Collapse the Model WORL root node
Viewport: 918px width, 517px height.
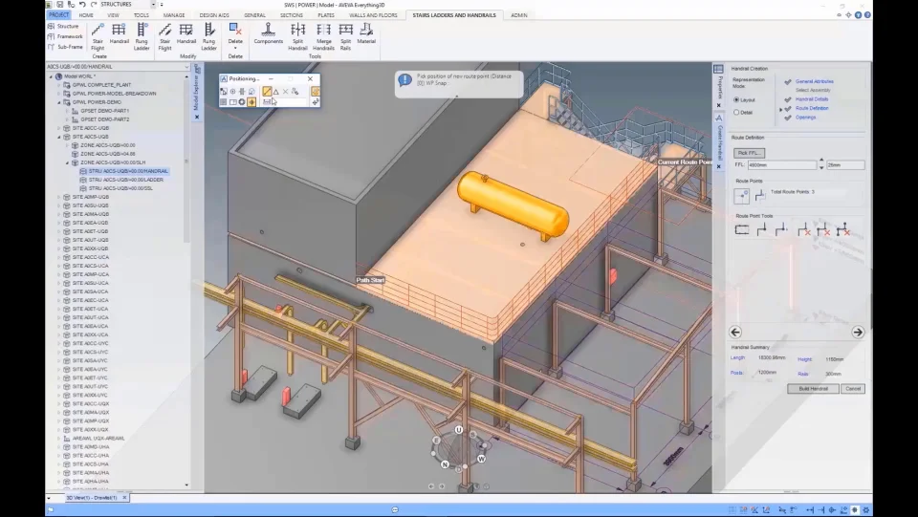tap(51, 76)
